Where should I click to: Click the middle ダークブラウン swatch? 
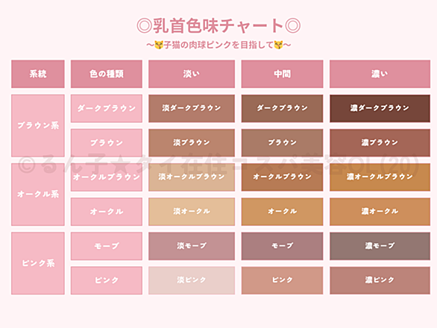282,108
